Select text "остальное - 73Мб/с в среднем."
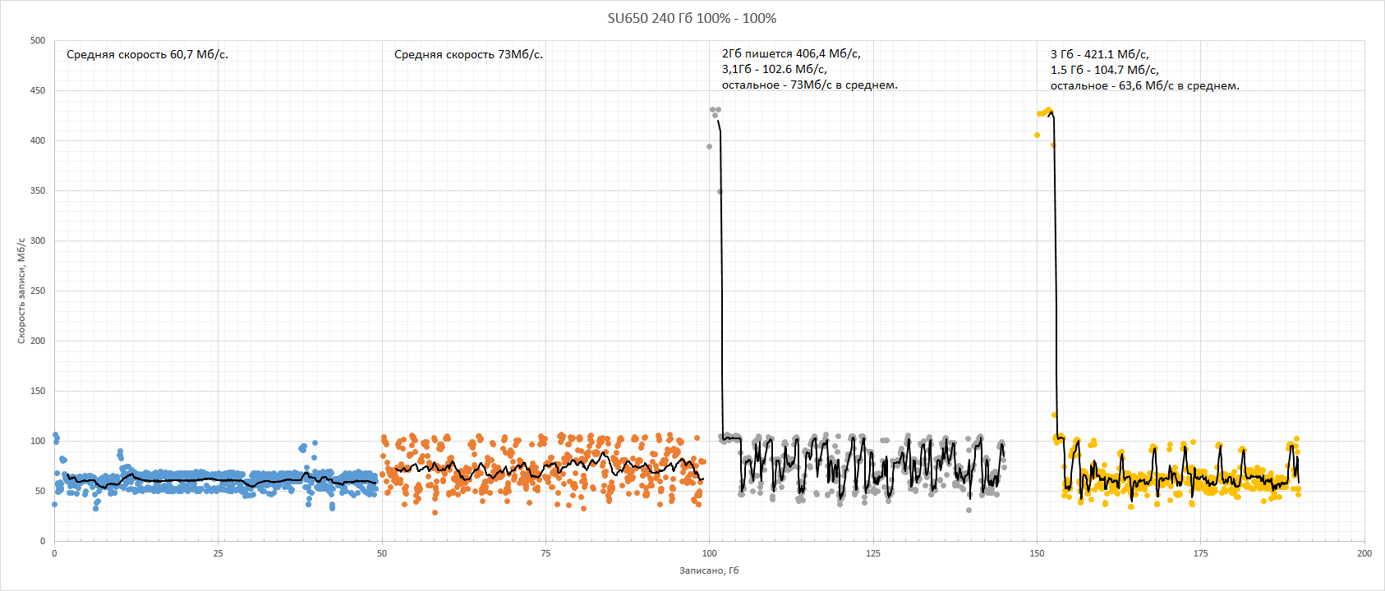 pos(810,85)
